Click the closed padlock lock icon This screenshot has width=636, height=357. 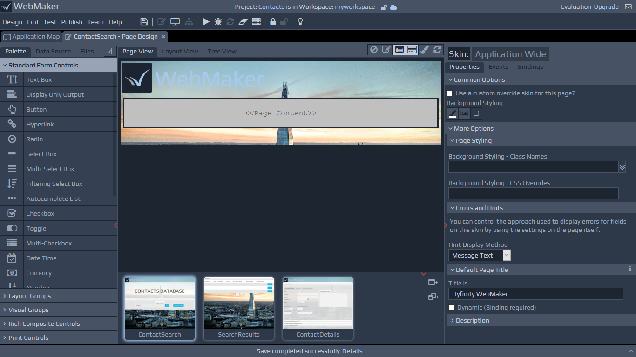click(273, 22)
